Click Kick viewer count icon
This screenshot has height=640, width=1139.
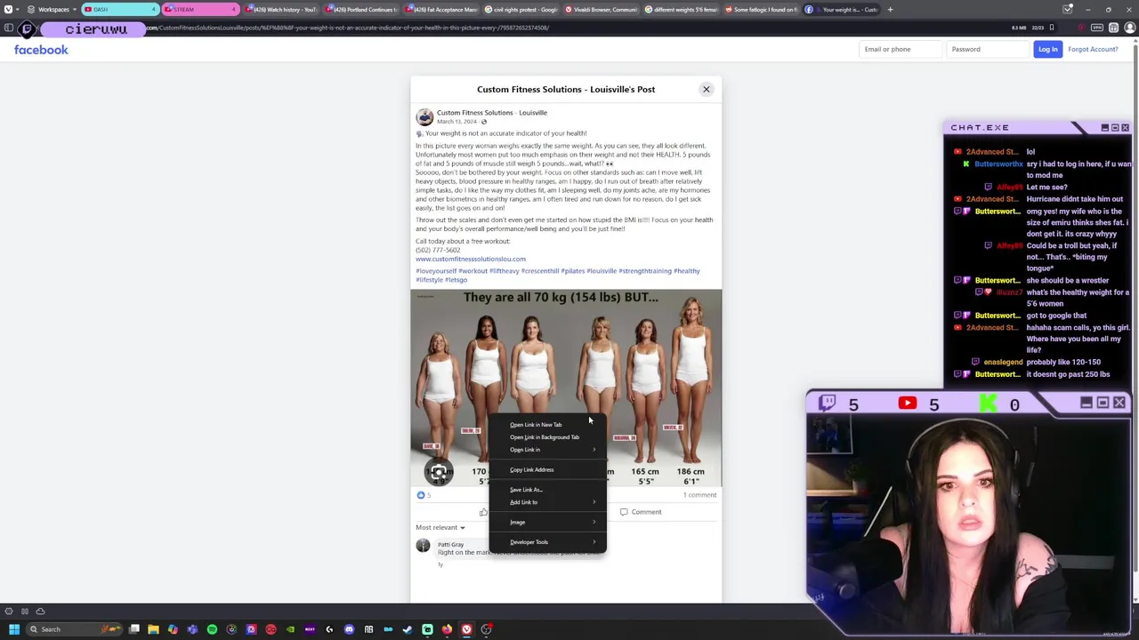pos(988,404)
